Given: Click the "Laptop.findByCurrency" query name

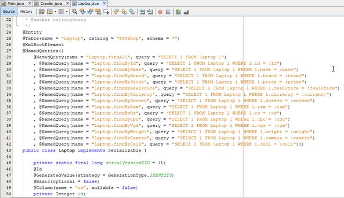Looking at the screenshot, I should tap(123, 94).
